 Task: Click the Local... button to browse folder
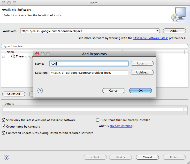[142, 63]
